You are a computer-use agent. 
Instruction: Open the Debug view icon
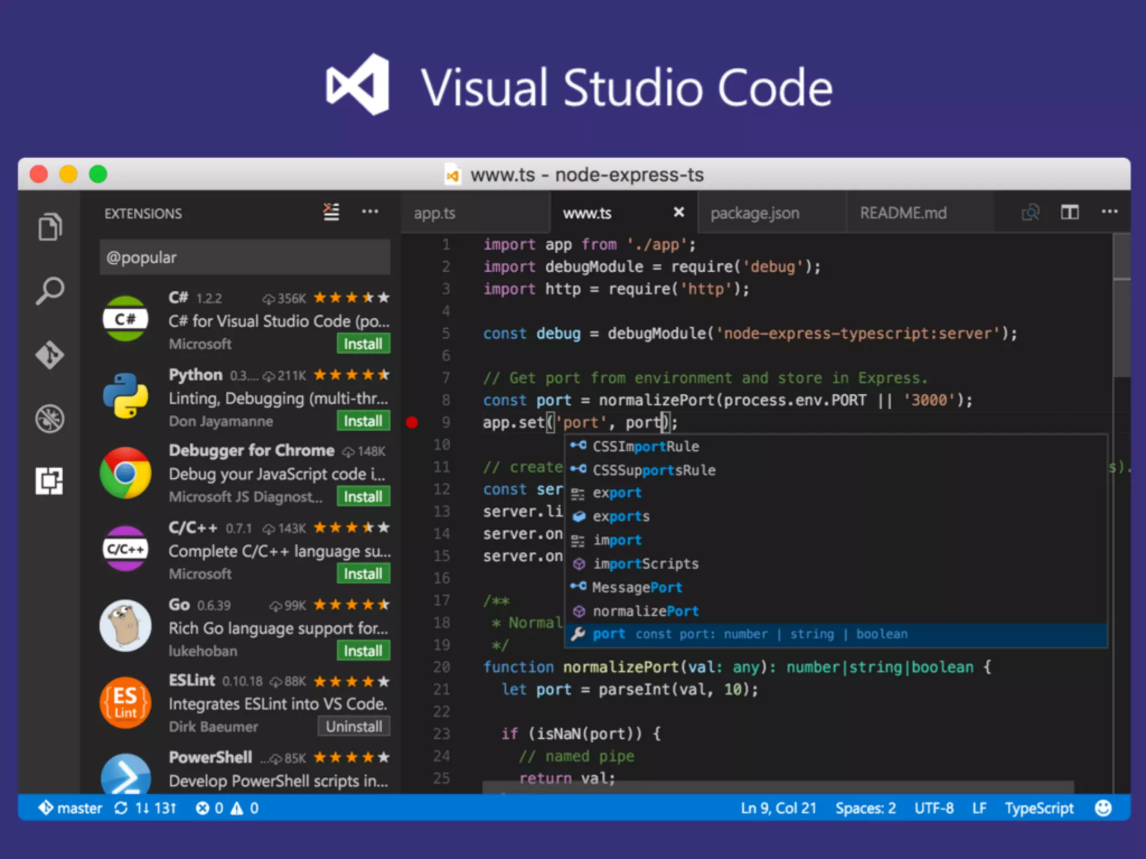50,419
